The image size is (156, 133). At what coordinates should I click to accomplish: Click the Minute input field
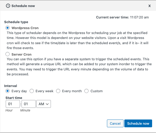29,104
